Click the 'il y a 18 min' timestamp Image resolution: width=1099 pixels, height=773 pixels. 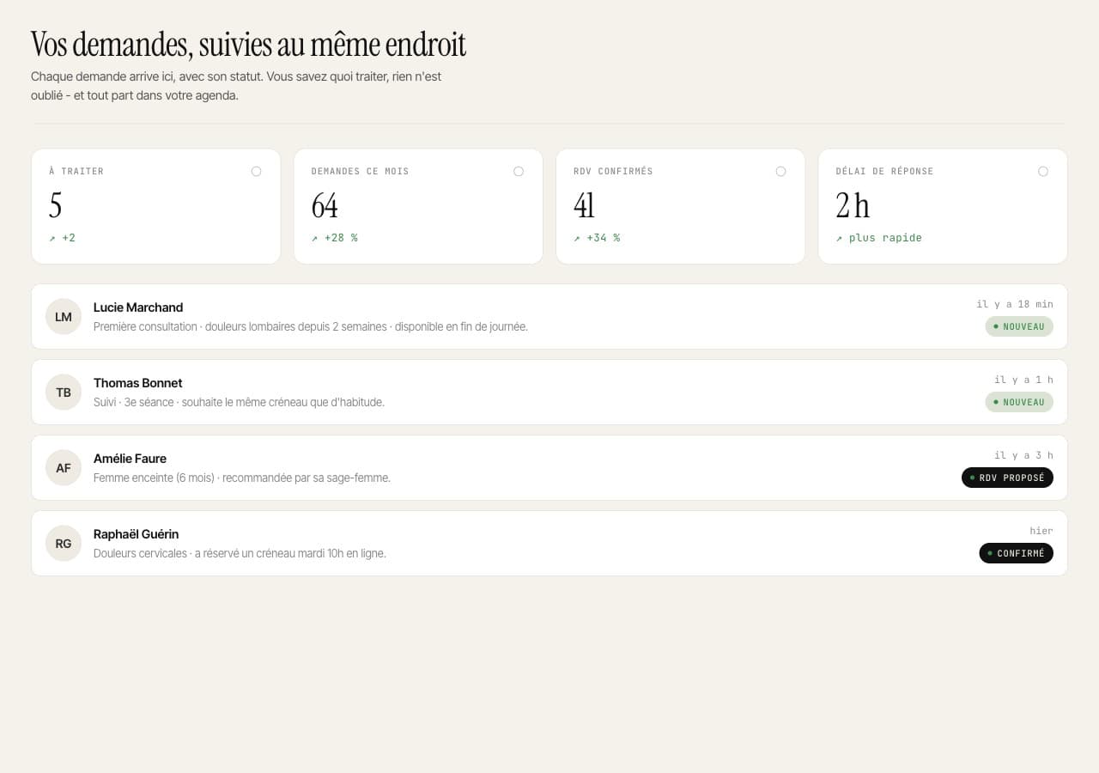coord(1015,304)
